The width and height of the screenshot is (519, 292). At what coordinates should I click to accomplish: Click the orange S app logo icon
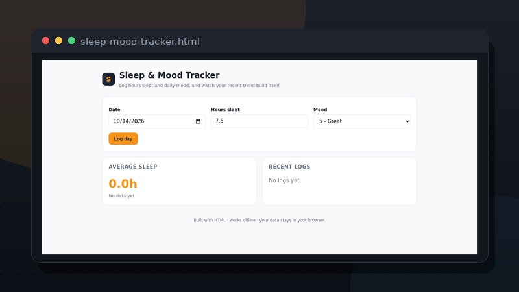point(108,79)
